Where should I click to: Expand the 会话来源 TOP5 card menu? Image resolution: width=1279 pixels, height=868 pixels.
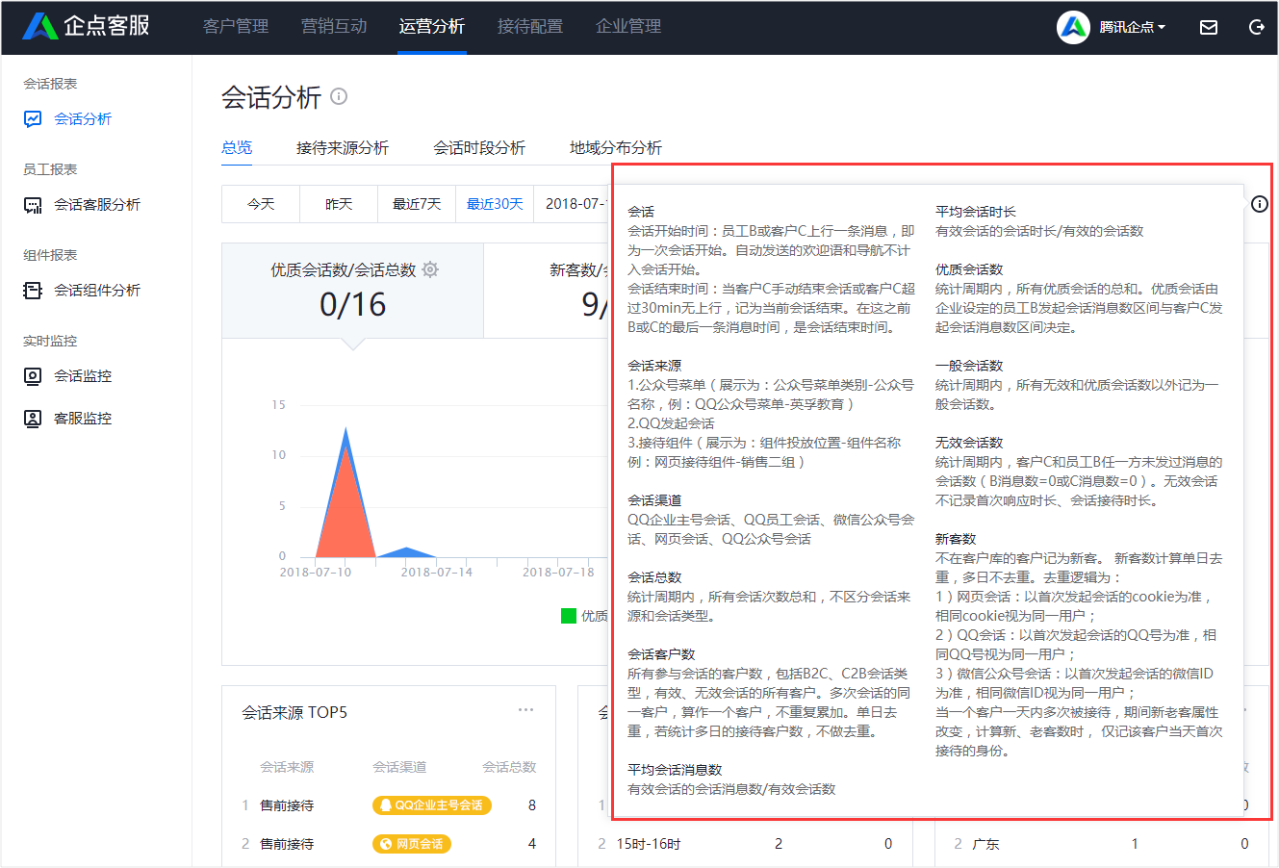[525, 708]
